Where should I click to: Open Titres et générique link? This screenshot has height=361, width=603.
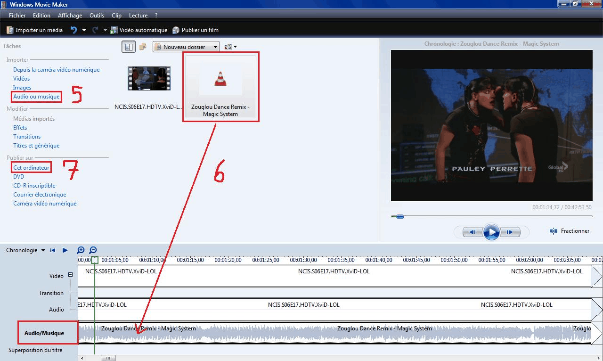(36, 146)
